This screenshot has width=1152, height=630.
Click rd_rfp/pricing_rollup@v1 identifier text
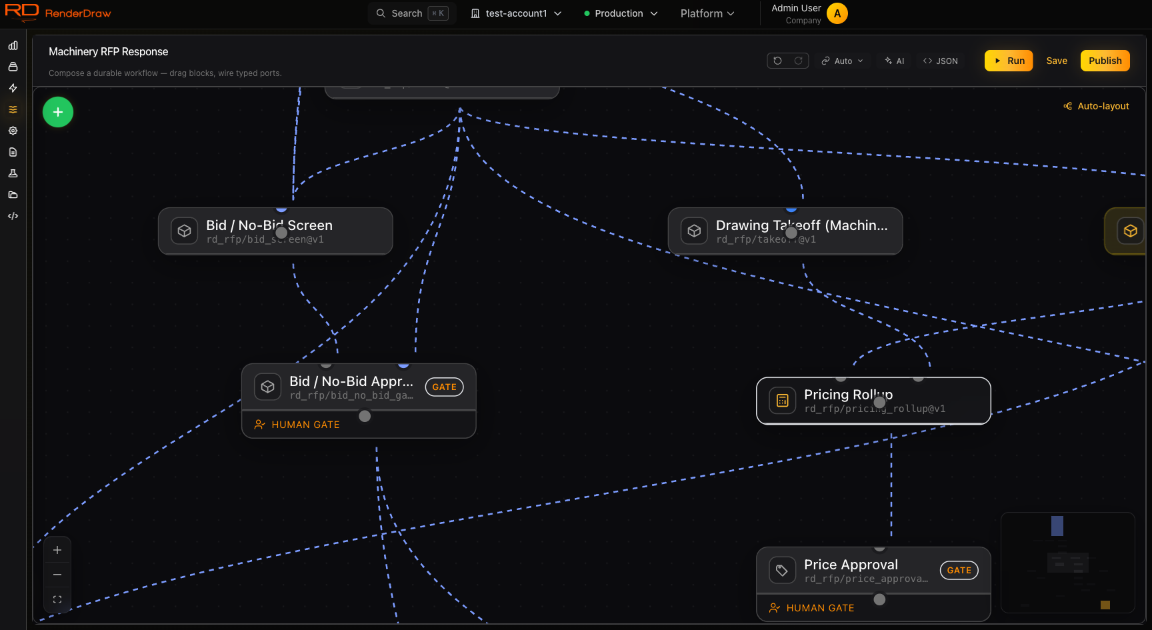point(875,409)
